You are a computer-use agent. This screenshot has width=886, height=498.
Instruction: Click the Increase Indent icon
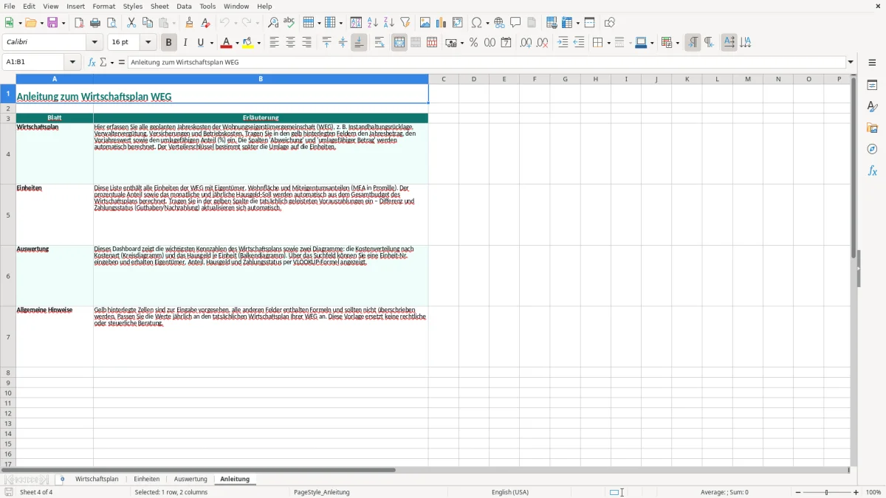click(563, 43)
